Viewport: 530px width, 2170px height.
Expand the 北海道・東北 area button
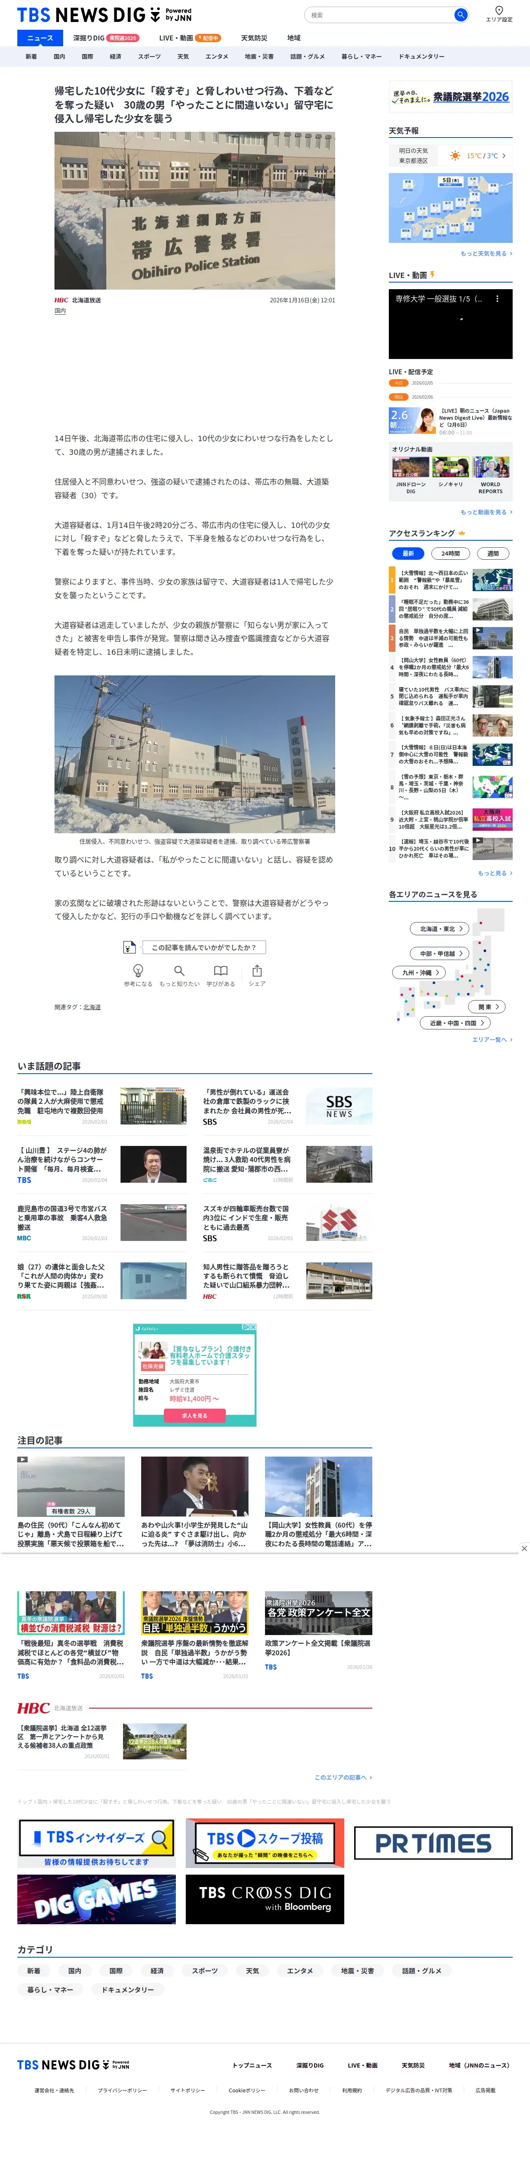tap(440, 928)
